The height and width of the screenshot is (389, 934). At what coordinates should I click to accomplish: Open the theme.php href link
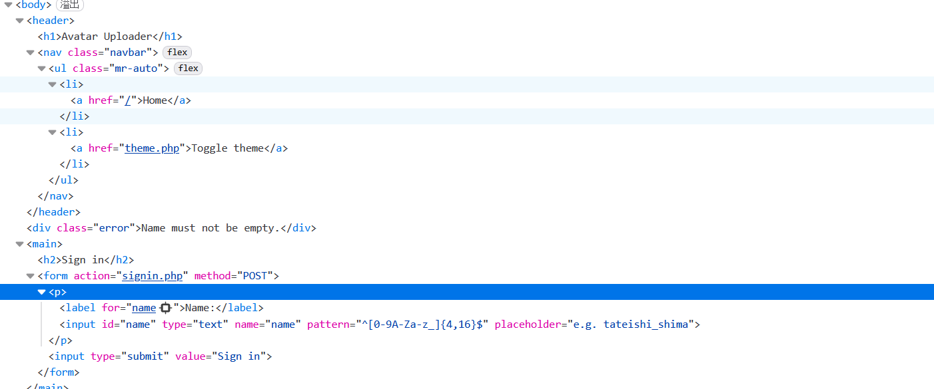click(153, 148)
